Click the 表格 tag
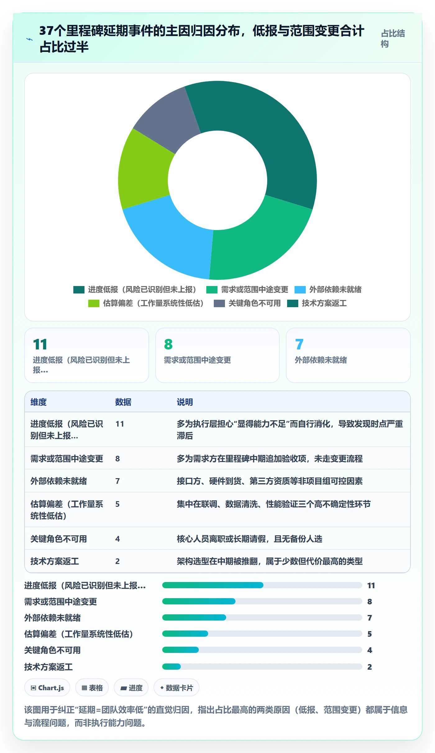The height and width of the screenshot is (753, 435). pos(92,688)
